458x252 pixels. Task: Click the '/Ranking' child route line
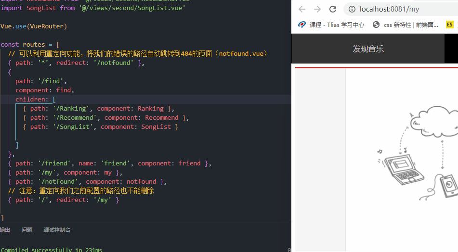click(x=98, y=109)
